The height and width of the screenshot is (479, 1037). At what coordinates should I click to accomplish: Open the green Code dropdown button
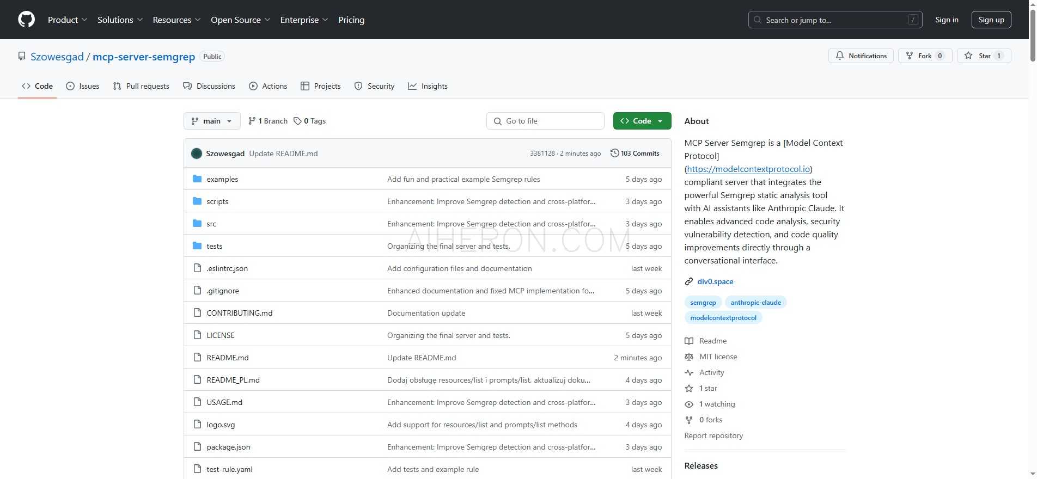tap(642, 121)
